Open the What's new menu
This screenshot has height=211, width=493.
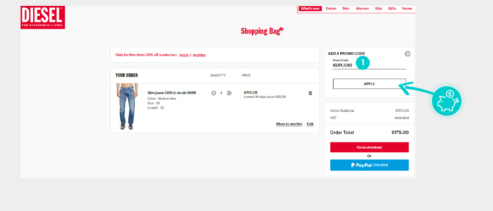(310, 8)
